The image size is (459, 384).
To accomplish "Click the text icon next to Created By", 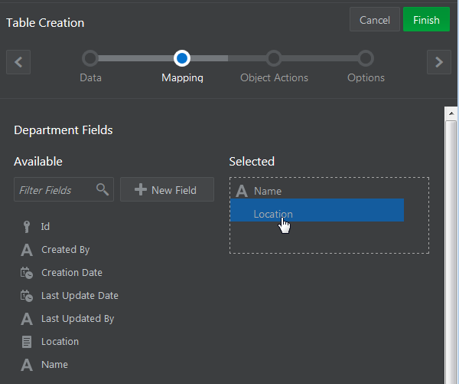I will coord(26,250).
